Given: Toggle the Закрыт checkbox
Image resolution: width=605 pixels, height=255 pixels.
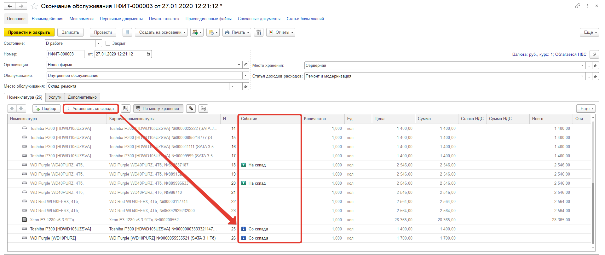Looking at the screenshot, I should pos(108,43).
